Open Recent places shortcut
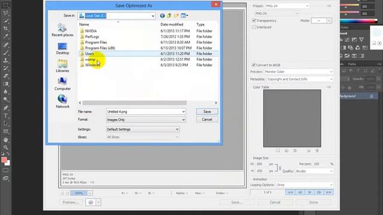The width and height of the screenshot is (383, 215). [x=62, y=30]
